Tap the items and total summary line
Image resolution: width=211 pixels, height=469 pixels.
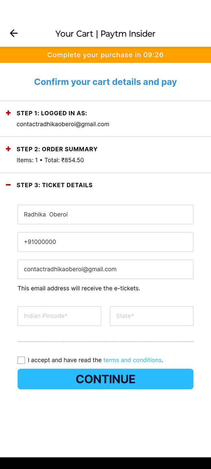coord(50,160)
